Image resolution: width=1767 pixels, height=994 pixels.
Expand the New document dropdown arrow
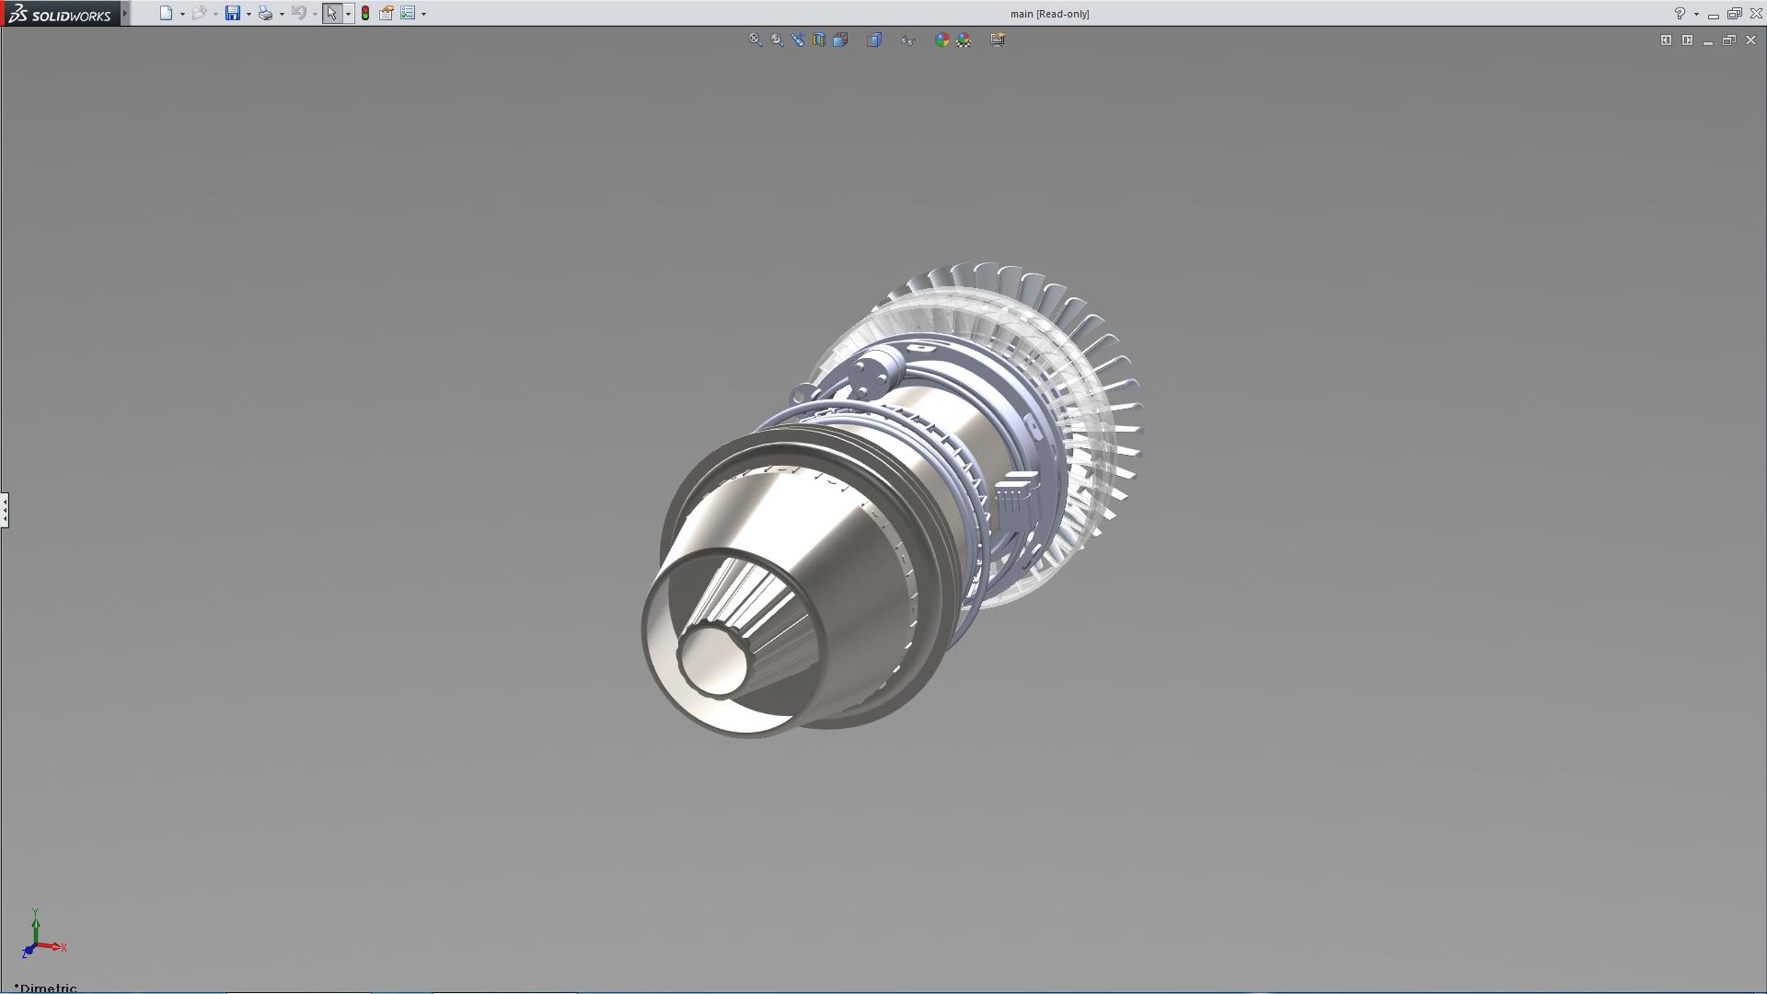[182, 14]
